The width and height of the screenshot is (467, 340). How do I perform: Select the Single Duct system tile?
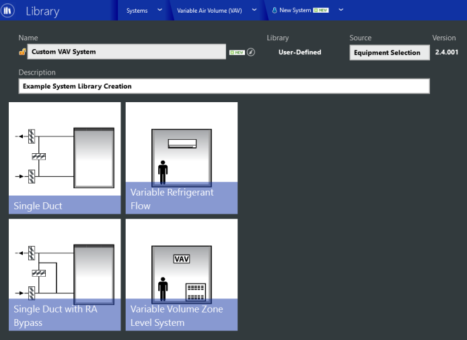65,158
